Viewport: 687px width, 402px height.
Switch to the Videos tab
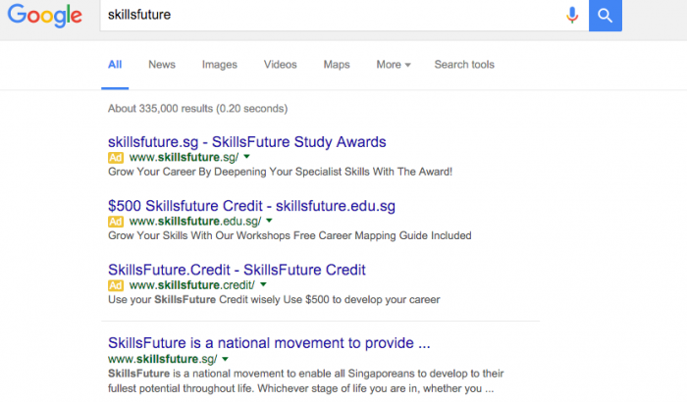click(280, 65)
